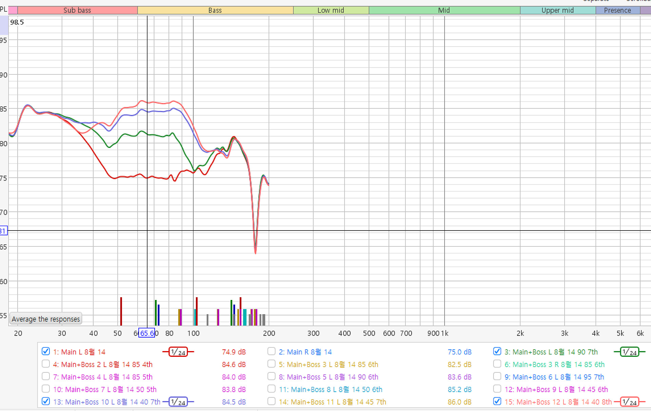Select checkbox 10: Main+Boss 7 L
This screenshot has height=411, width=651.
pyautogui.click(x=46, y=389)
